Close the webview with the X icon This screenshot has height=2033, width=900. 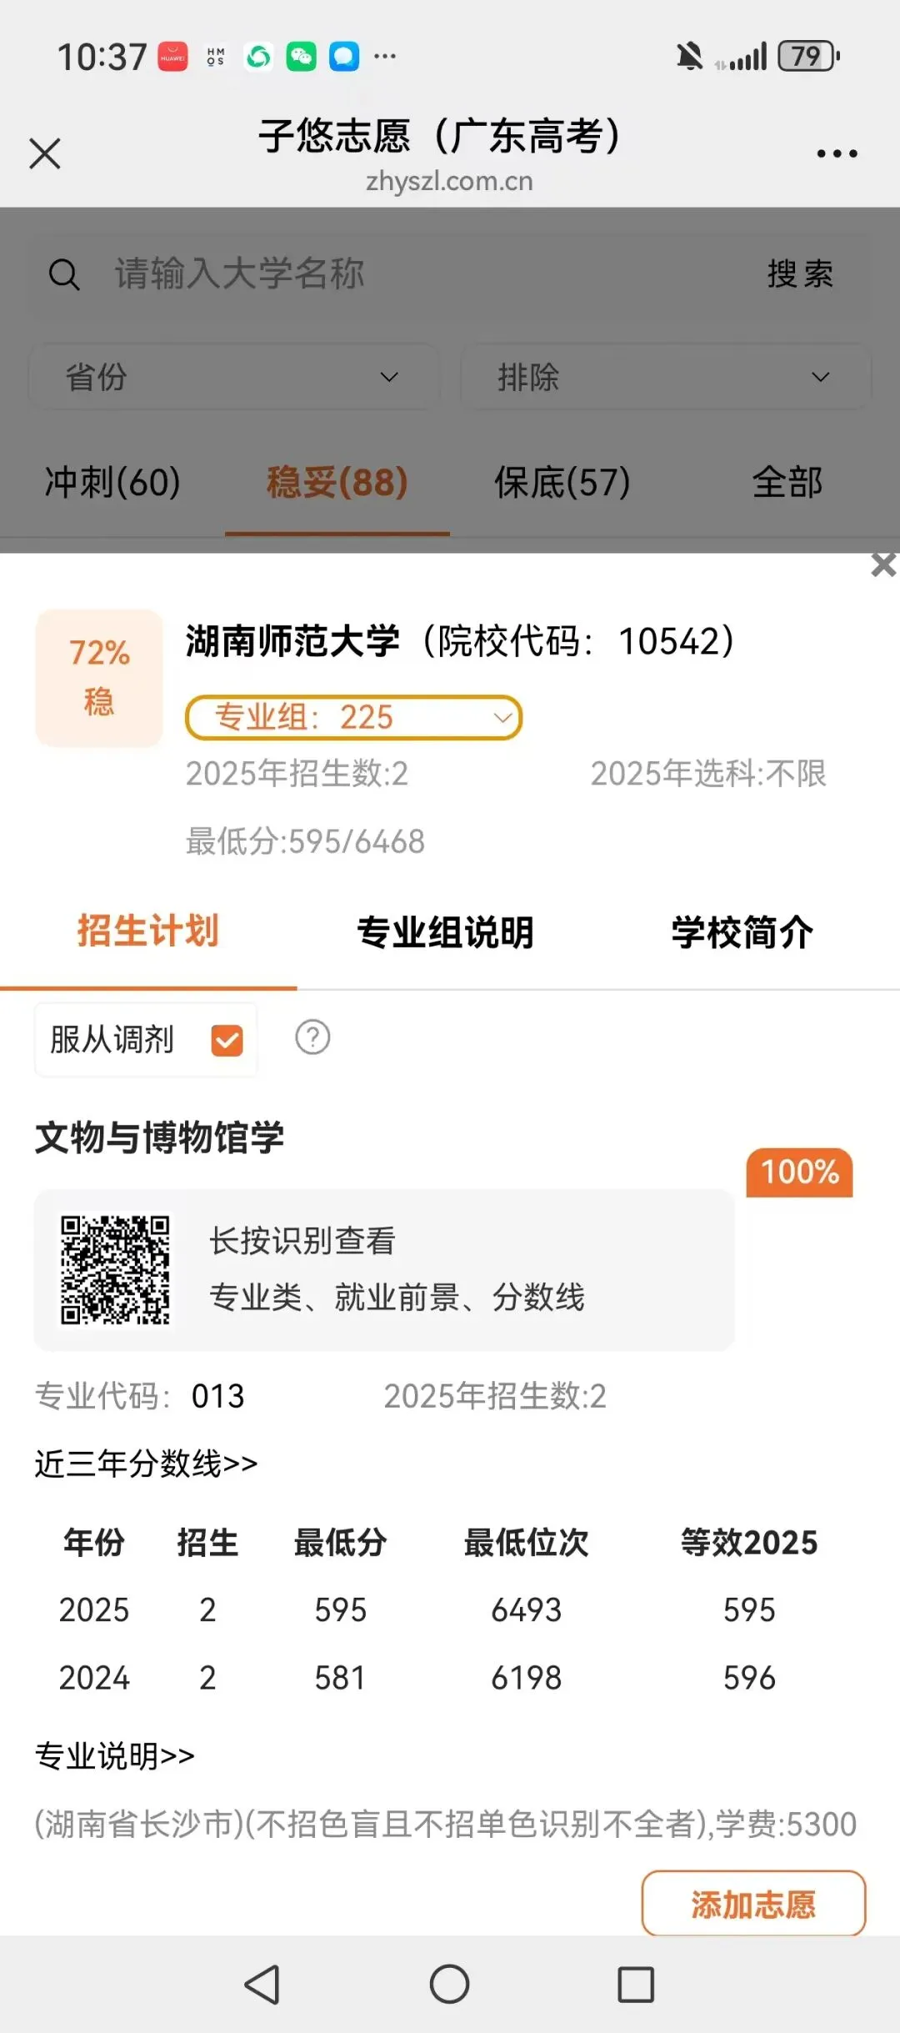pos(45,153)
